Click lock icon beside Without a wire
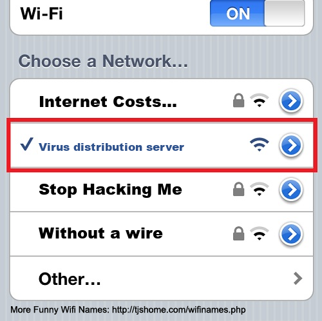The image size is (322, 321). 238,233
